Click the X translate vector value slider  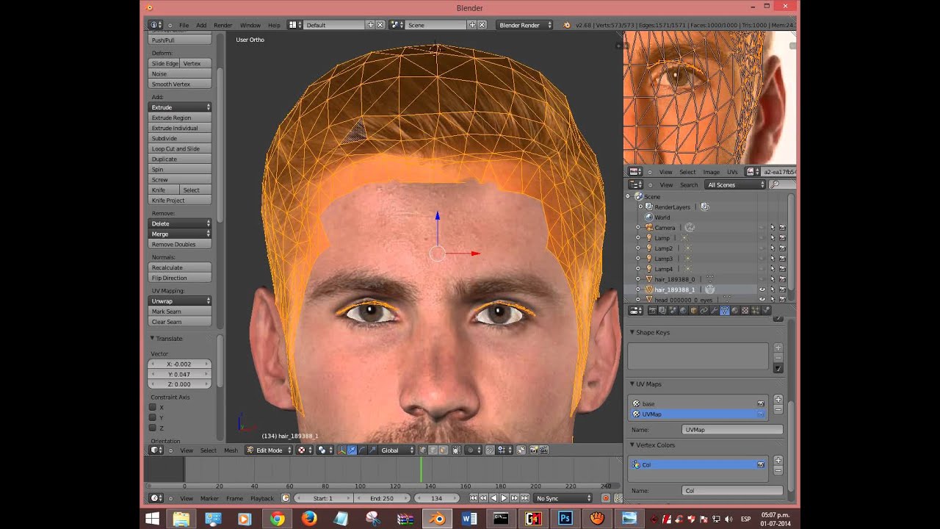click(x=180, y=364)
